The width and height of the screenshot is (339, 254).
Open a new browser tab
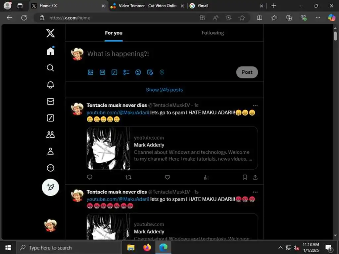click(274, 6)
